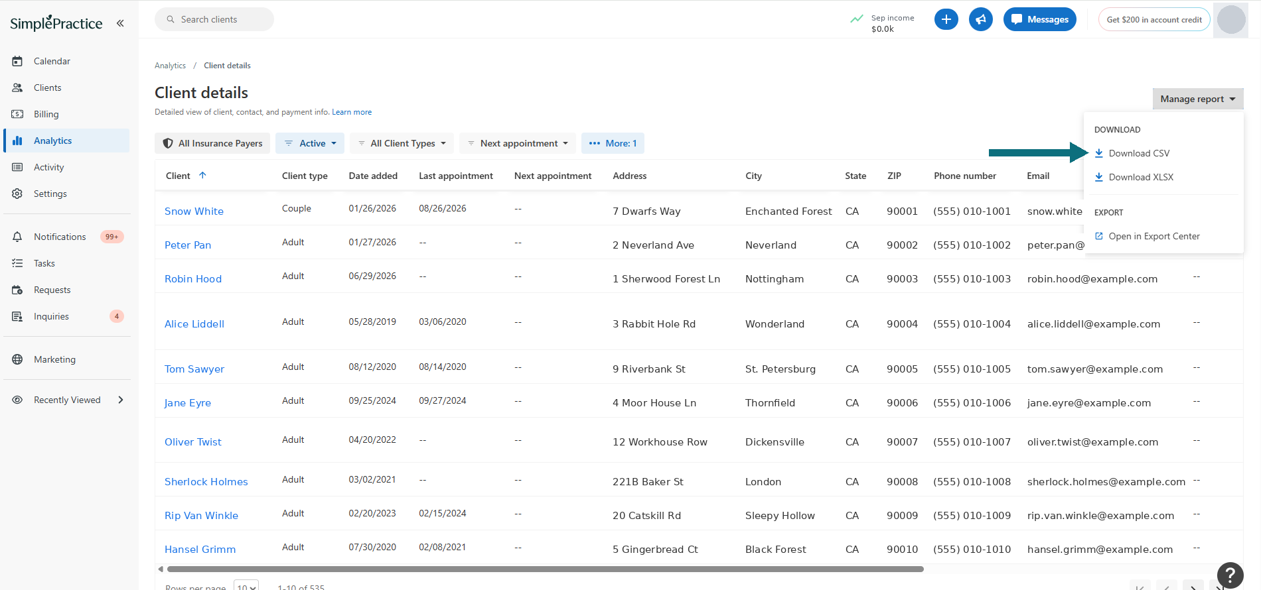Collapse the sidebar with the double chevron
This screenshot has width=1261, height=590.
[x=120, y=23]
